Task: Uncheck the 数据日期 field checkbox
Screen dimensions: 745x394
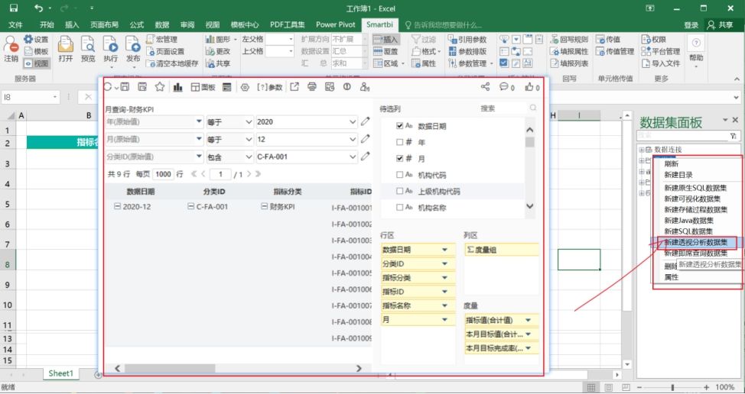Action: coord(399,126)
